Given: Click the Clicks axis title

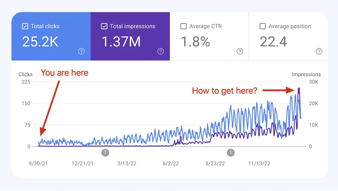Looking at the screenshot, I should [26, 74].
